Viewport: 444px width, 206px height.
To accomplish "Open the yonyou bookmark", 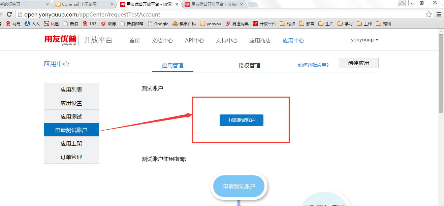I will (211, 24).
